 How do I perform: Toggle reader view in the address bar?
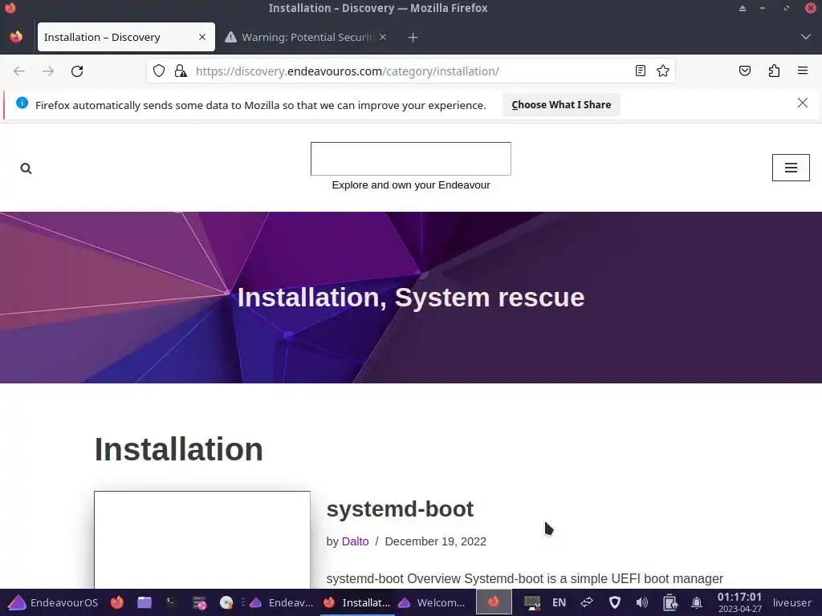click(640, 71)
